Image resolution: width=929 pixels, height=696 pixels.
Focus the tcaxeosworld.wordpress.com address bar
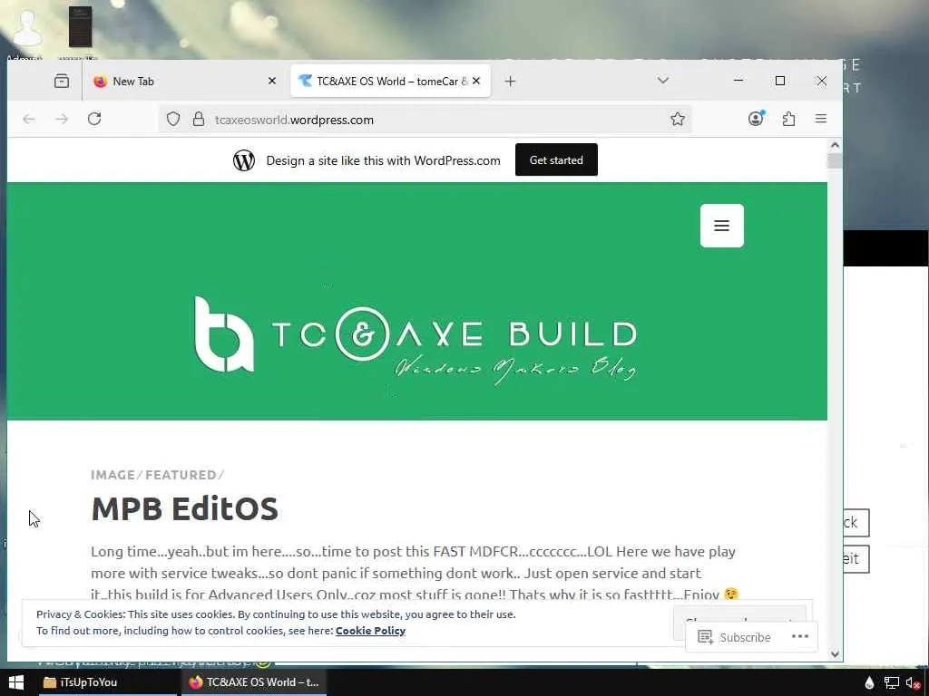425,120
